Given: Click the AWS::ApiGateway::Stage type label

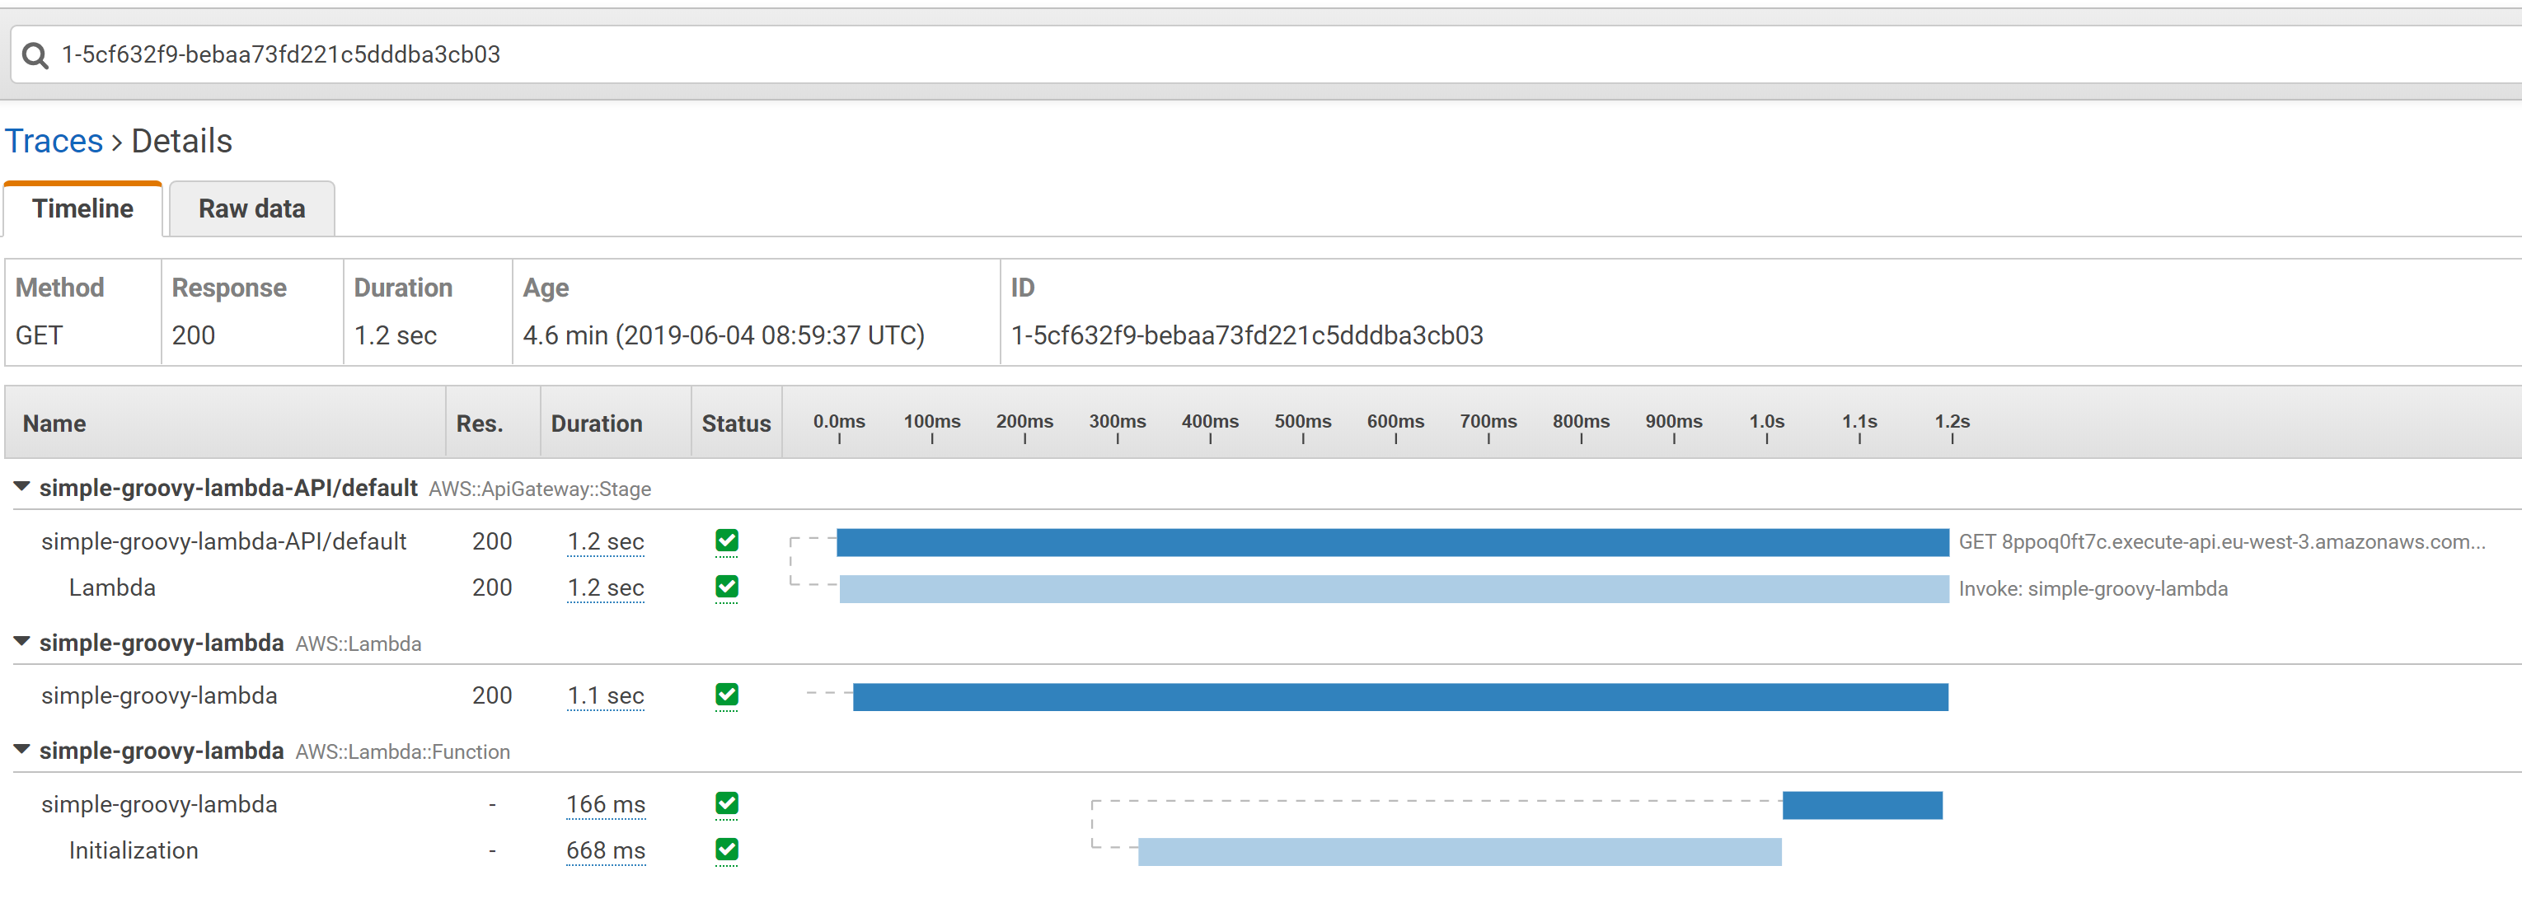Looking at the screenshot, I should point(540,489).
